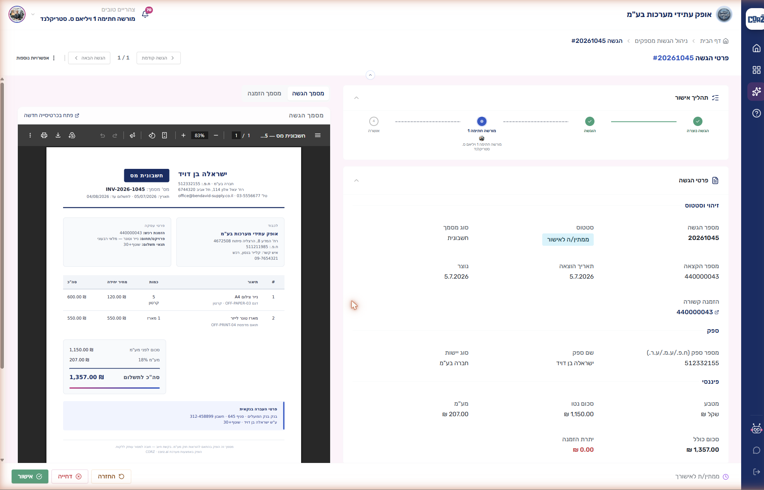
Task: Click the supplier number 512332155
Action: pyautogui.click(x=701, y=363)
